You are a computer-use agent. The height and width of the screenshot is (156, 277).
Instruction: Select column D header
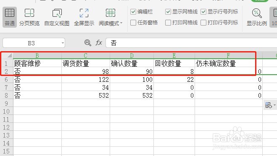[x=132, y=55]
